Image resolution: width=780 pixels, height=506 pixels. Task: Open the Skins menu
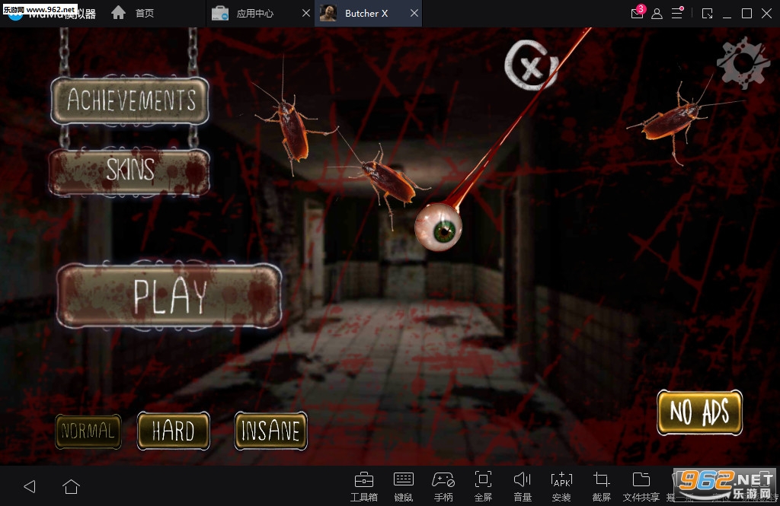[129, 170]
